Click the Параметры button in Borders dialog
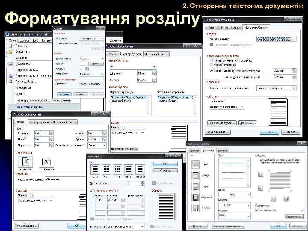Image resolution: width=308 pixels, height=231 pixels. 294,216
